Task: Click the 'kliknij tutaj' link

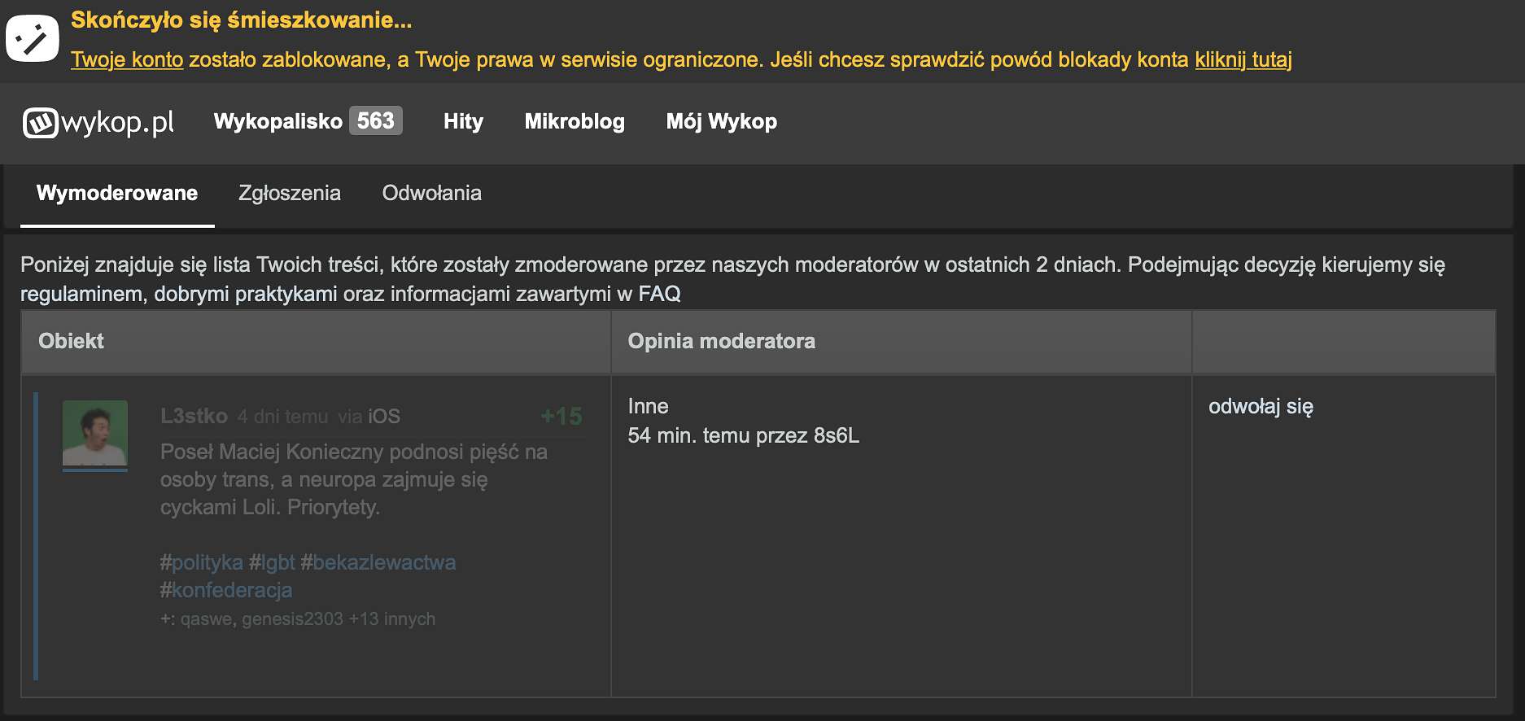Action: coord(1243,59)
